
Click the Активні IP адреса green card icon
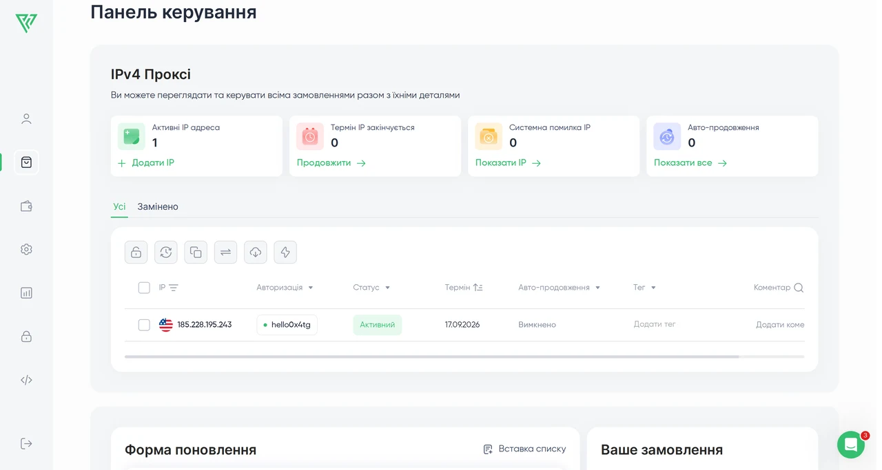point(132,136)
